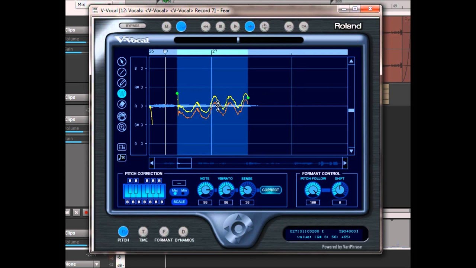Click the NOTE knob
Image resolution: width=476 pixels, height=268 pixels.
click(x=205, y=191)
